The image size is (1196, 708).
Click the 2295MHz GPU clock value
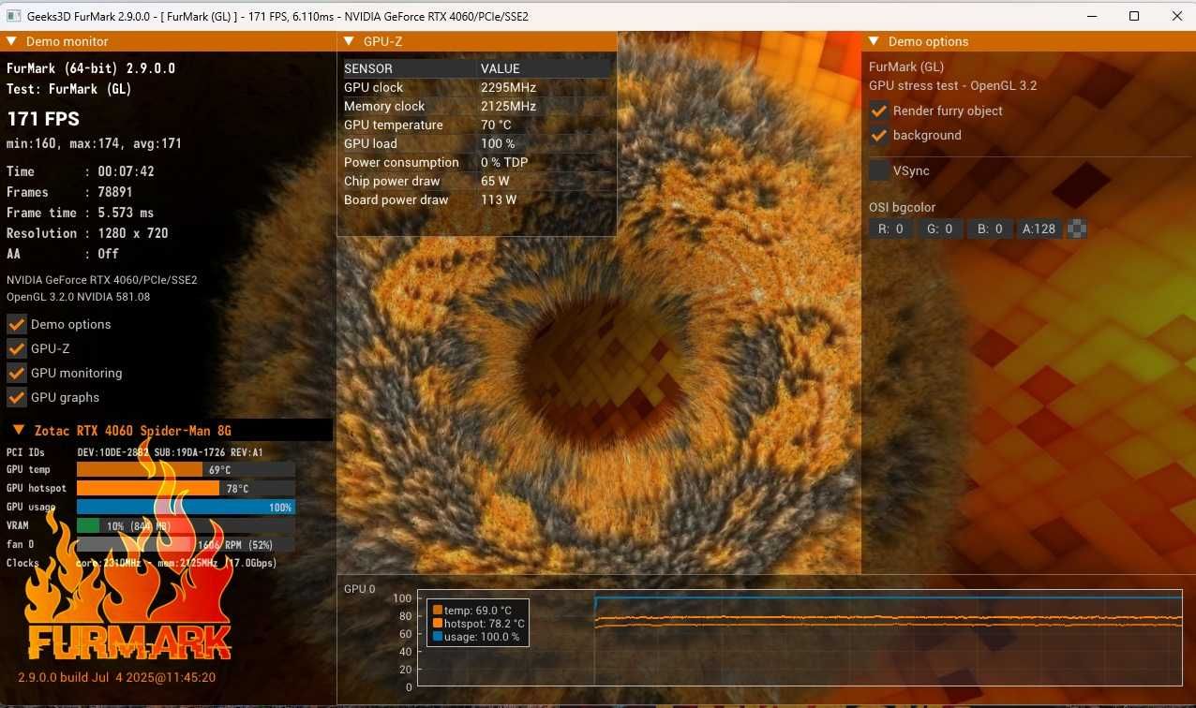509,87
